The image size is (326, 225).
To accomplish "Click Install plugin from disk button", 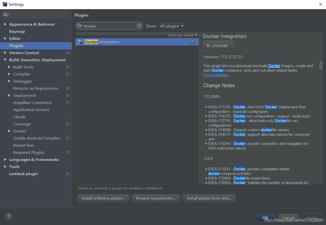I will (209, 198).
